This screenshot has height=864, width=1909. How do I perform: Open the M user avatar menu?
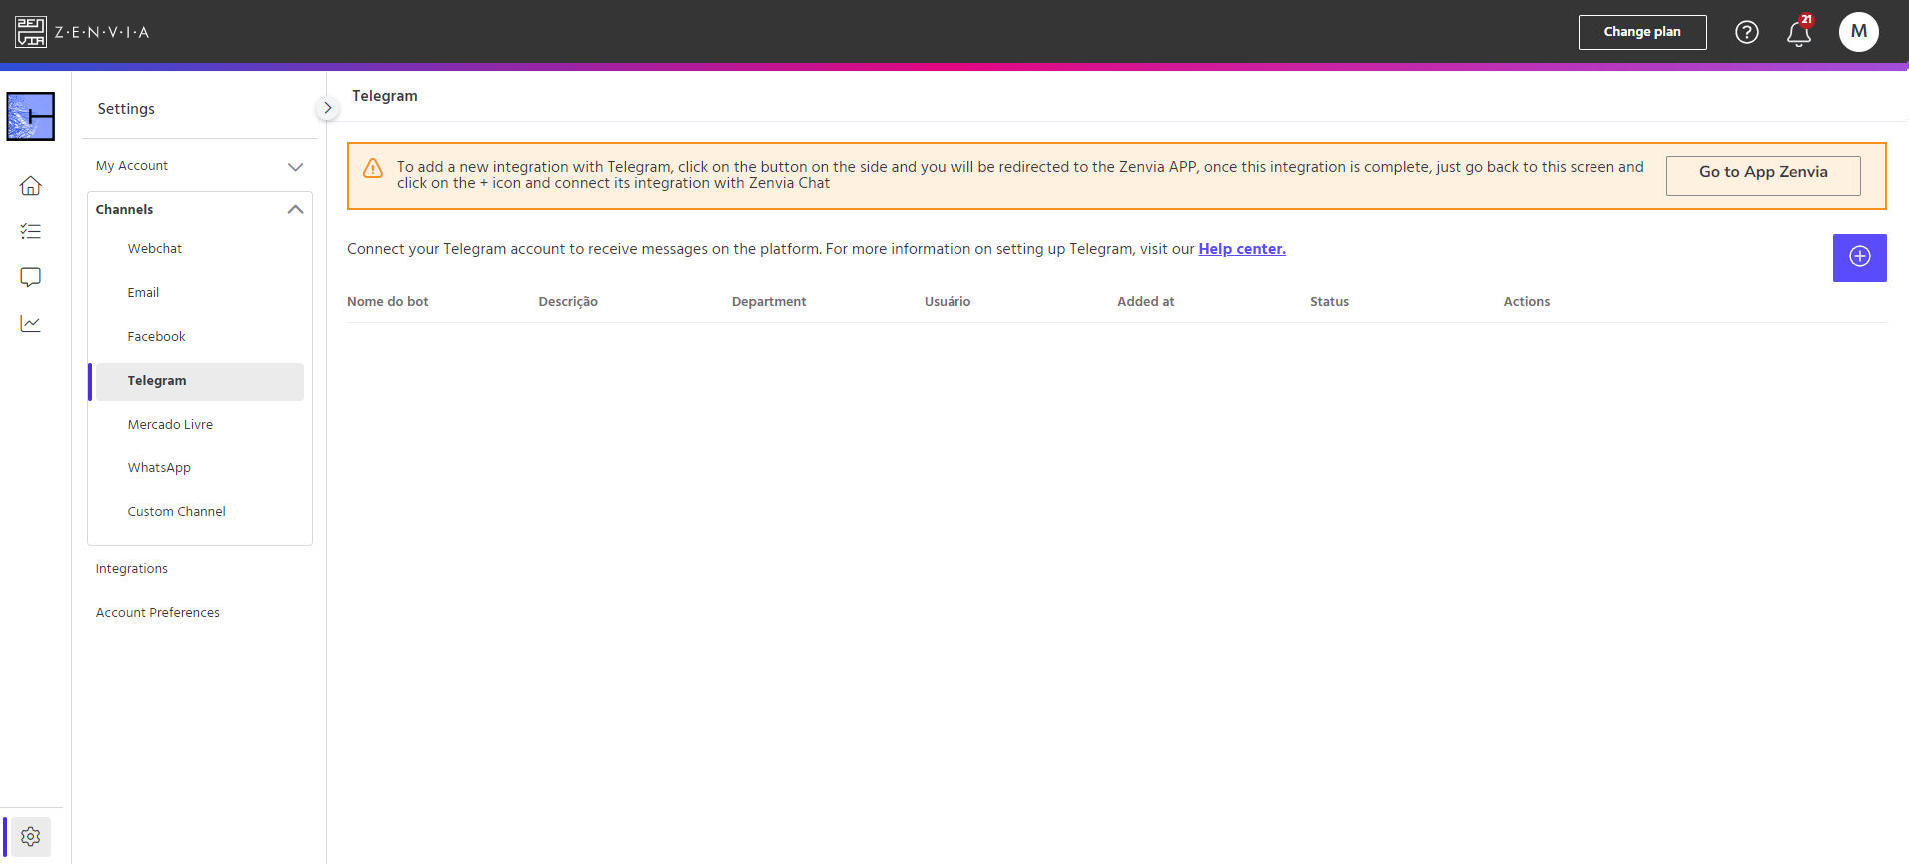pos(1858,32)
